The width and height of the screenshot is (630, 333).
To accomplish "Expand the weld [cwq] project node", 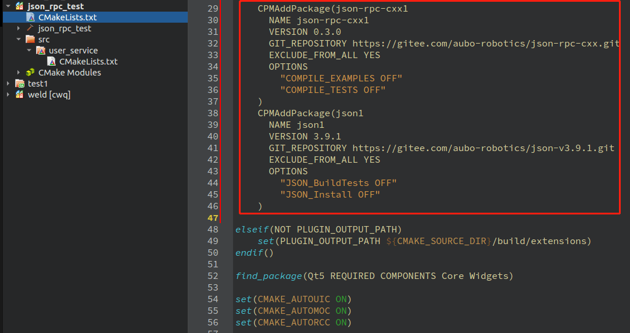I will click(x=8, y=94).
